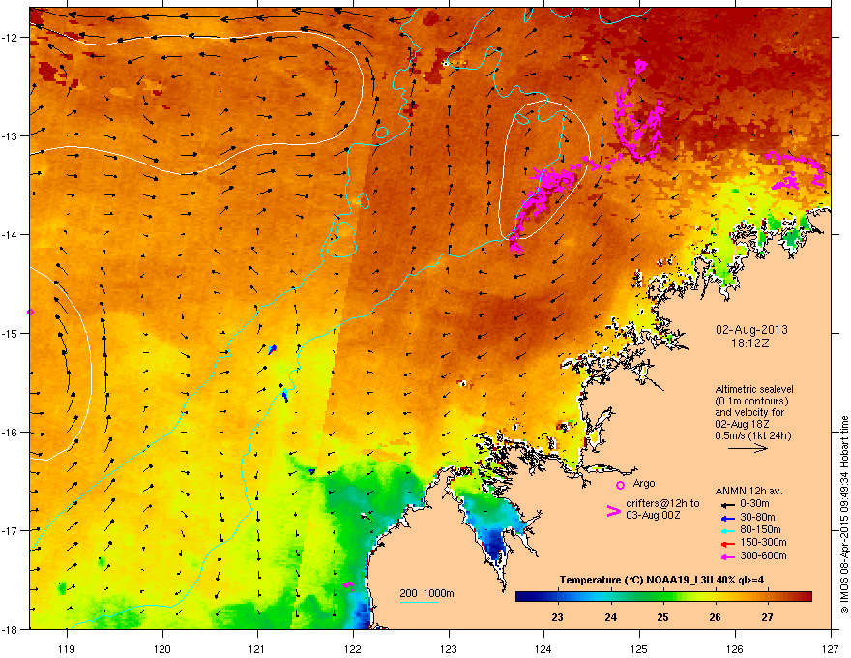The image size is (851, 658).
Task: Click the latitude axis label -18
Action: [10, 629]
